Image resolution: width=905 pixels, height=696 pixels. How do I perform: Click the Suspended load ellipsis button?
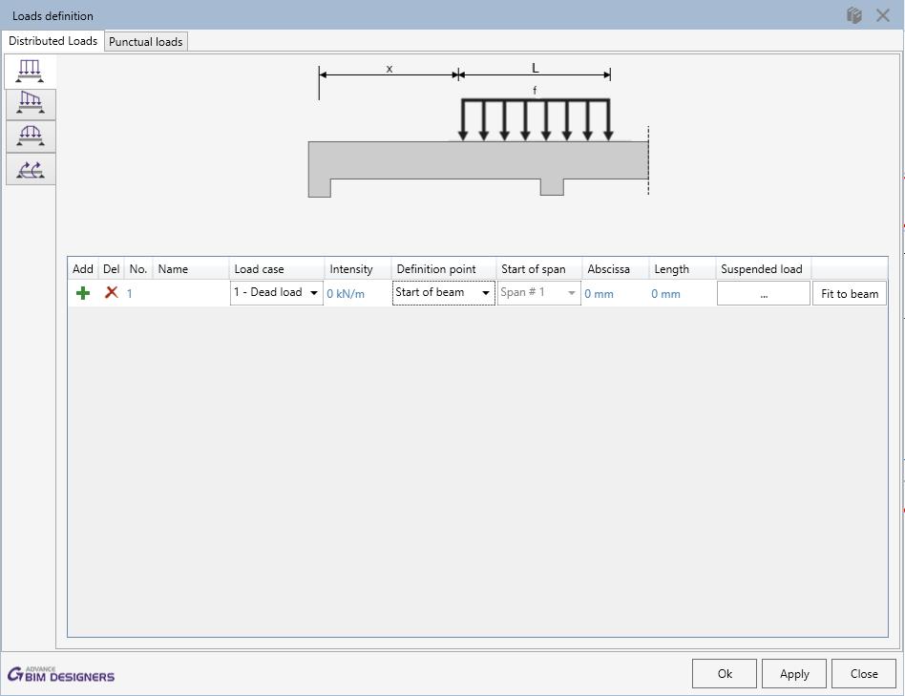click(764, 293)
